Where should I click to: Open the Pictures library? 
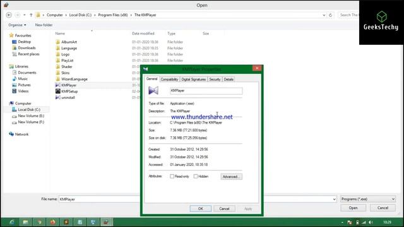tap(24, 85)
